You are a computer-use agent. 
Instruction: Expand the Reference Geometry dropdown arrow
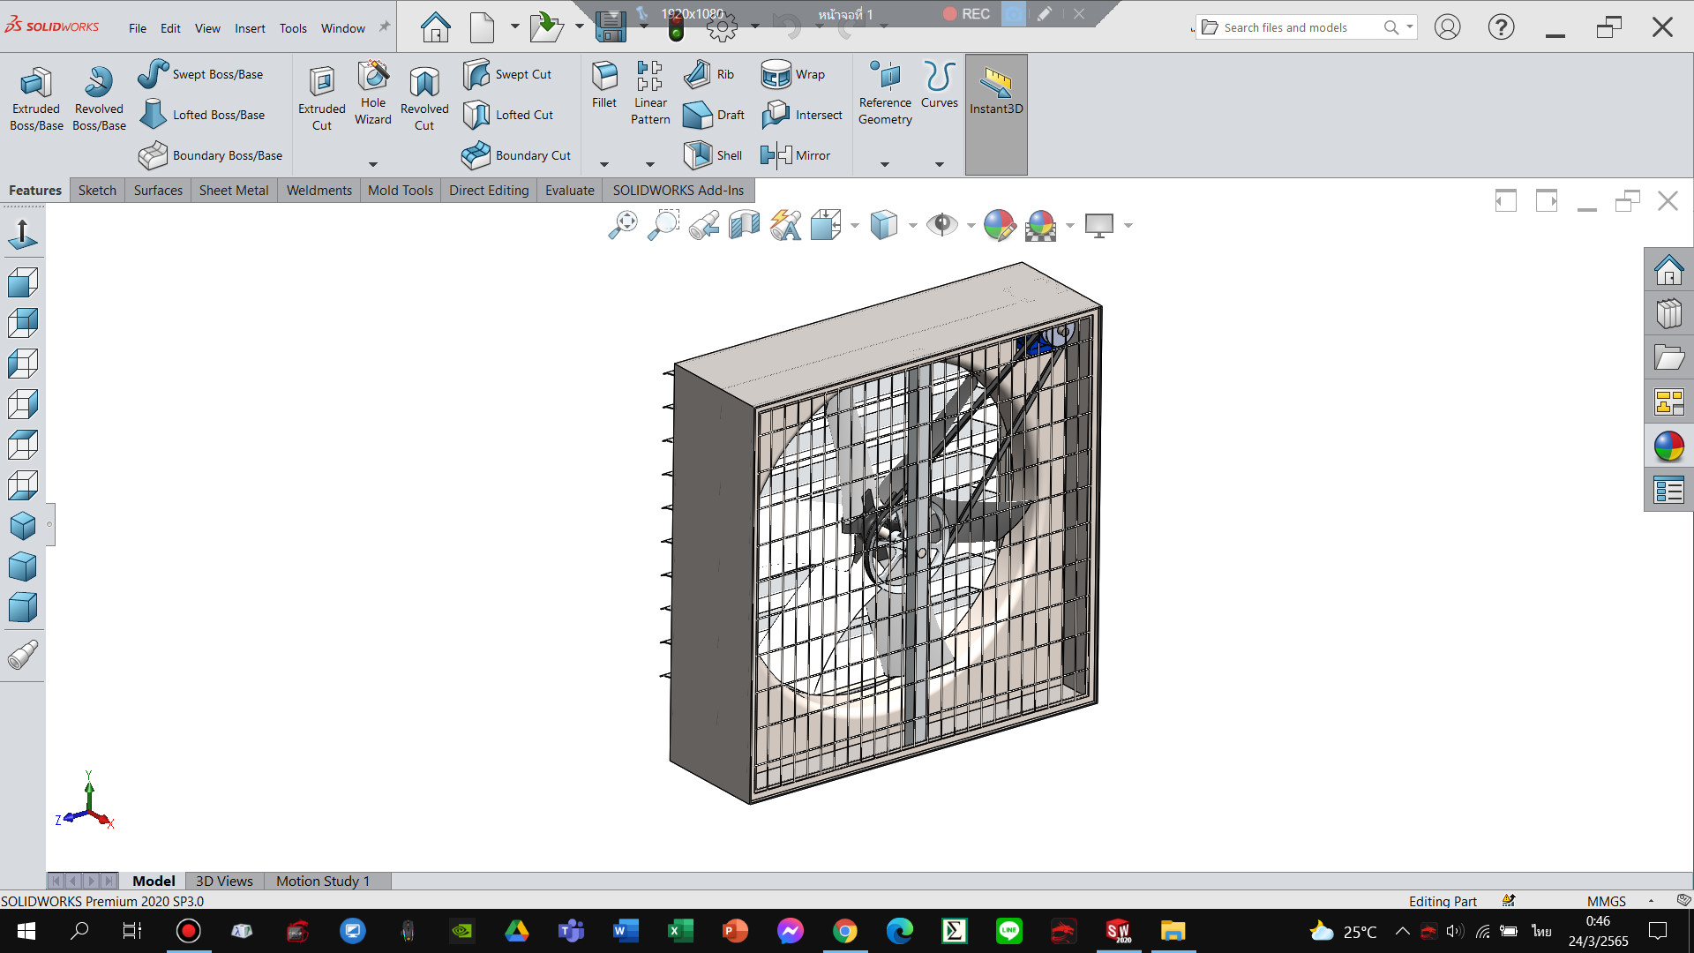click(x=884, y=164)
